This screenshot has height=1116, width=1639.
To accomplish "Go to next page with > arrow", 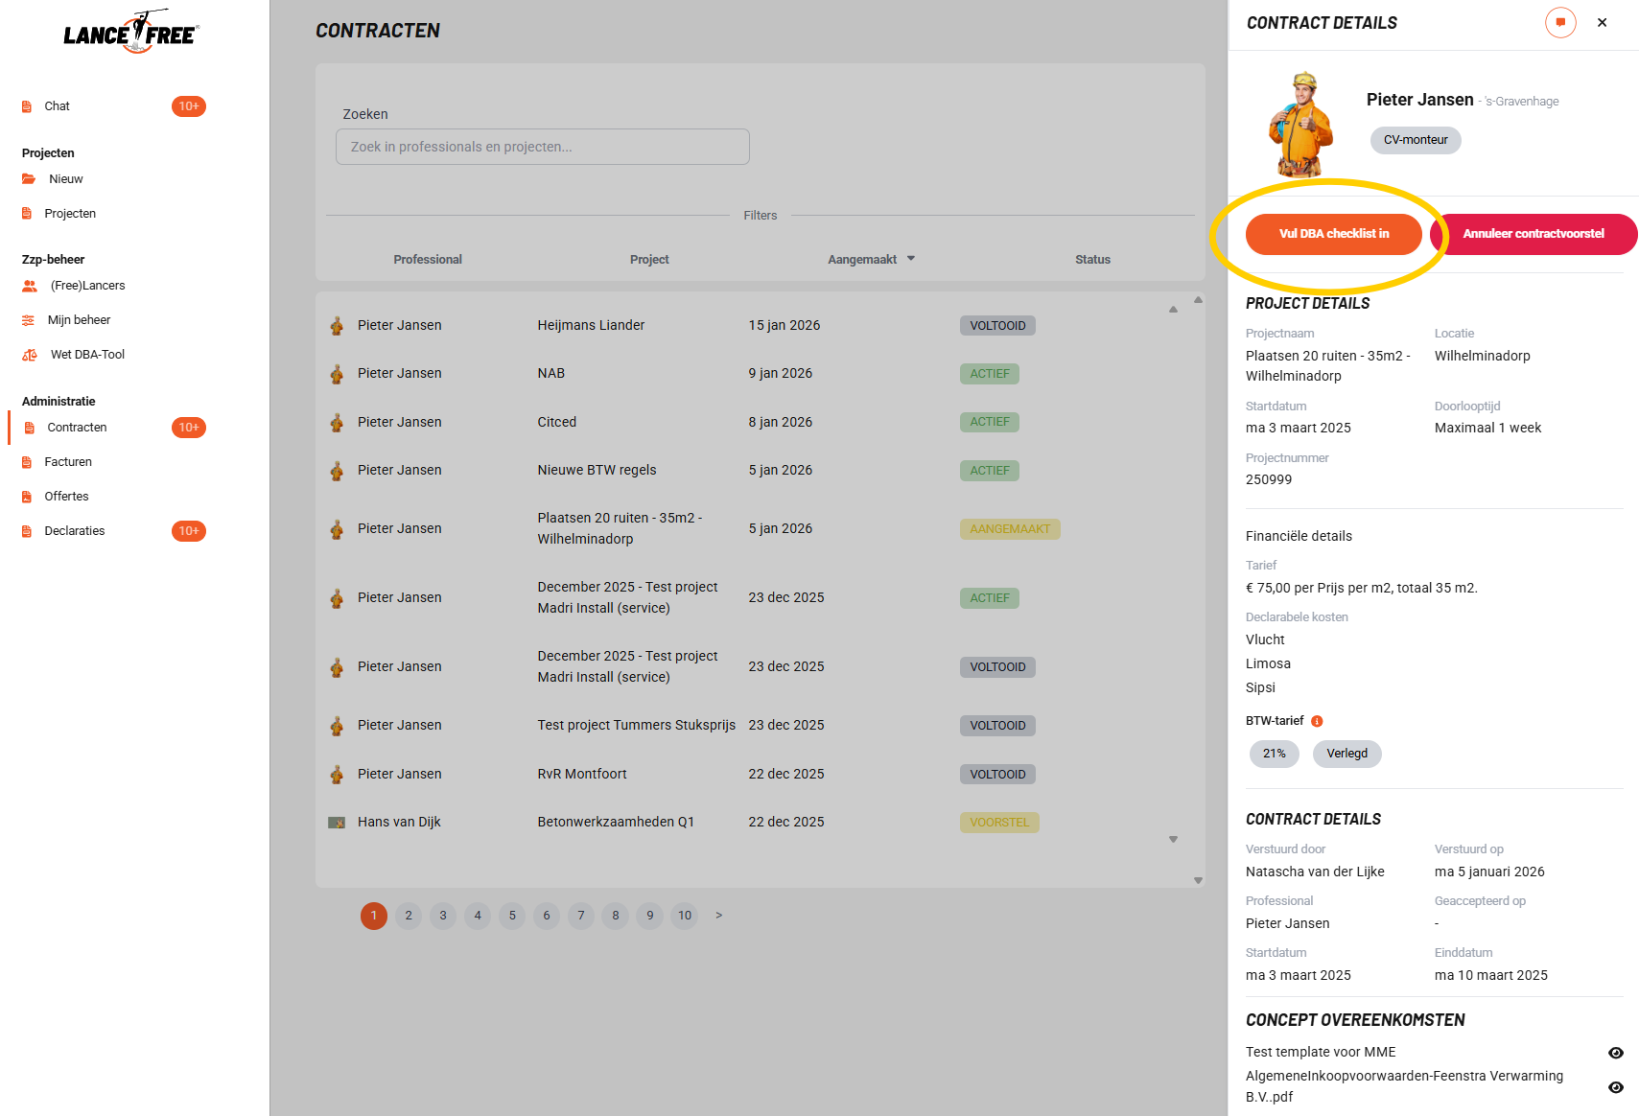I will click(x=719, y=916).
